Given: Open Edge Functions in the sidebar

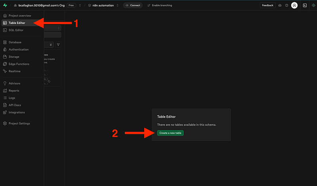Looking at the screenshot, I should 19,64.
